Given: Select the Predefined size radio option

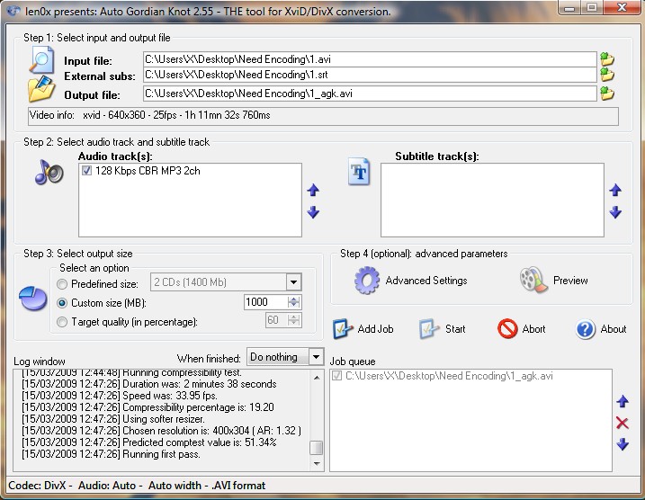Looking at the screenshot, I should pos(62,283).
